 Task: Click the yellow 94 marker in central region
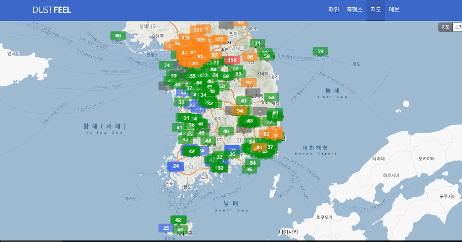pos(240,110)
